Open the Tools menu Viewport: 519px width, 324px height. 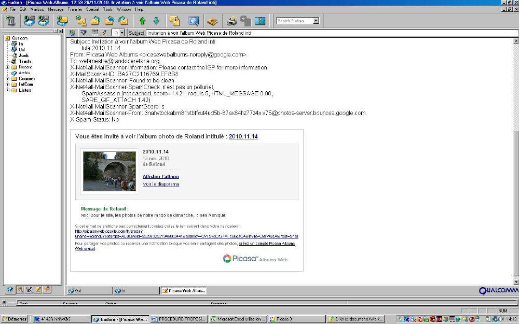108,9
